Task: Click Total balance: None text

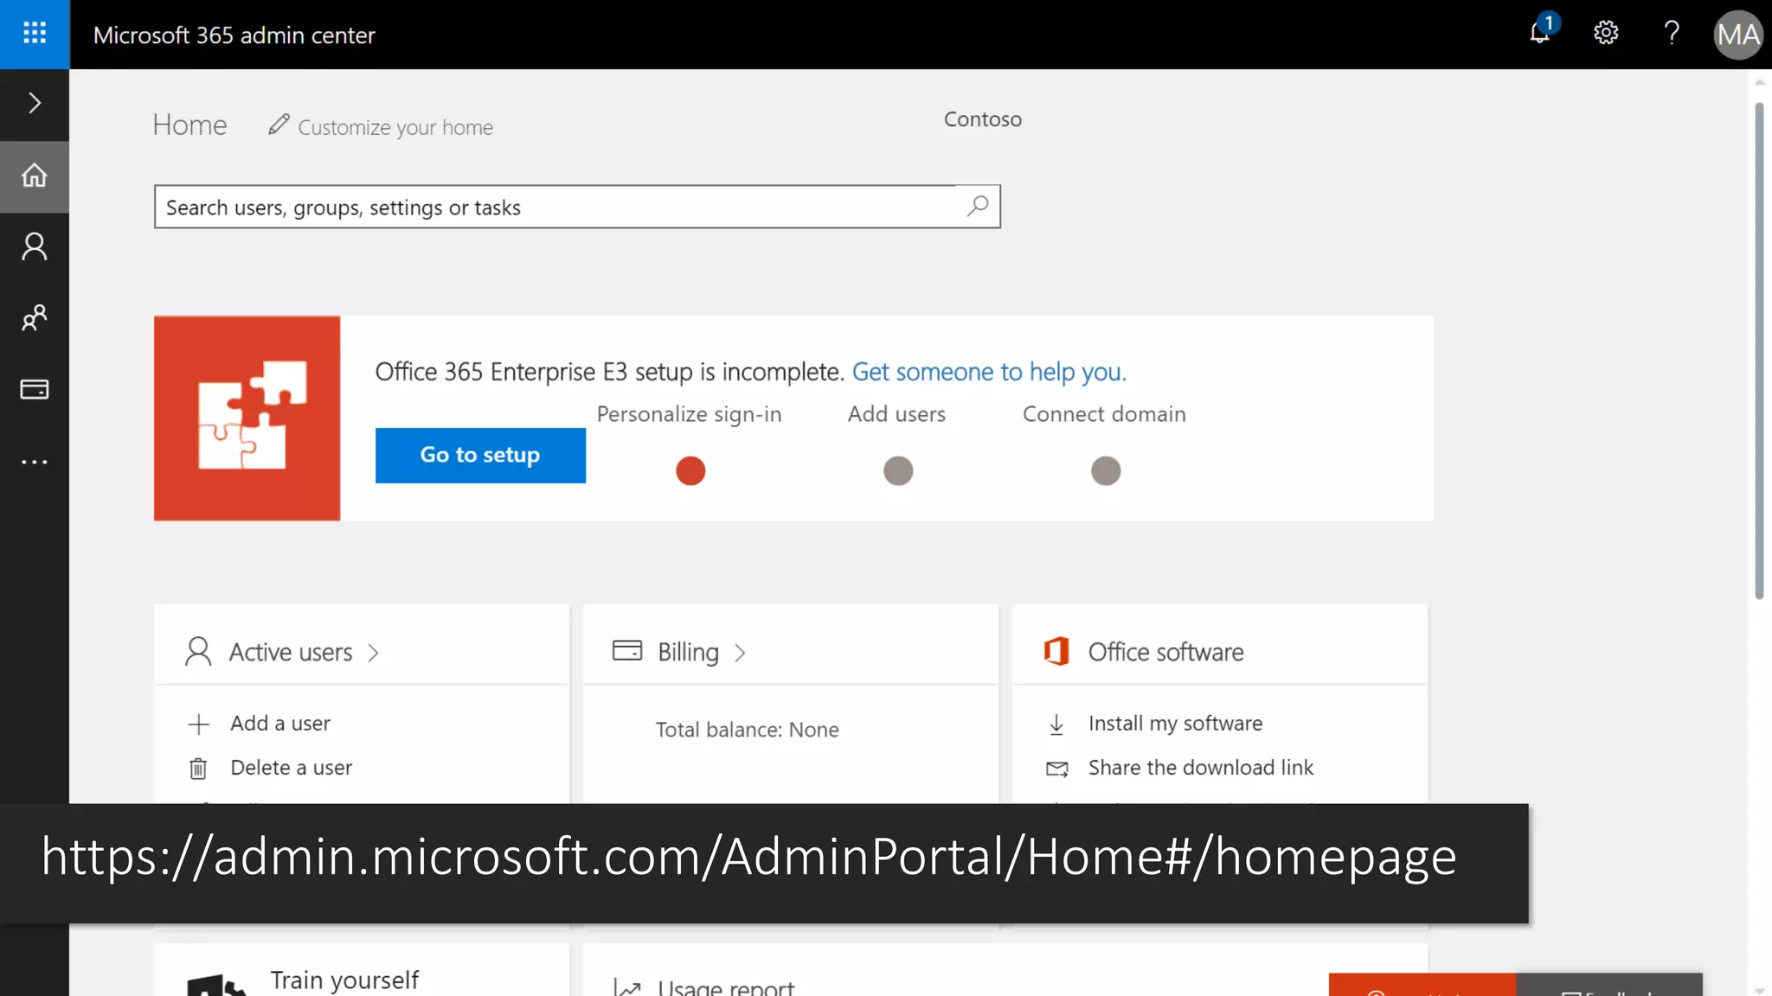Action: tap(748, 730)
